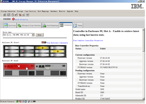Click the black camera premium feature icon
This screenshot has width=146, height=104.
[34, 101]
